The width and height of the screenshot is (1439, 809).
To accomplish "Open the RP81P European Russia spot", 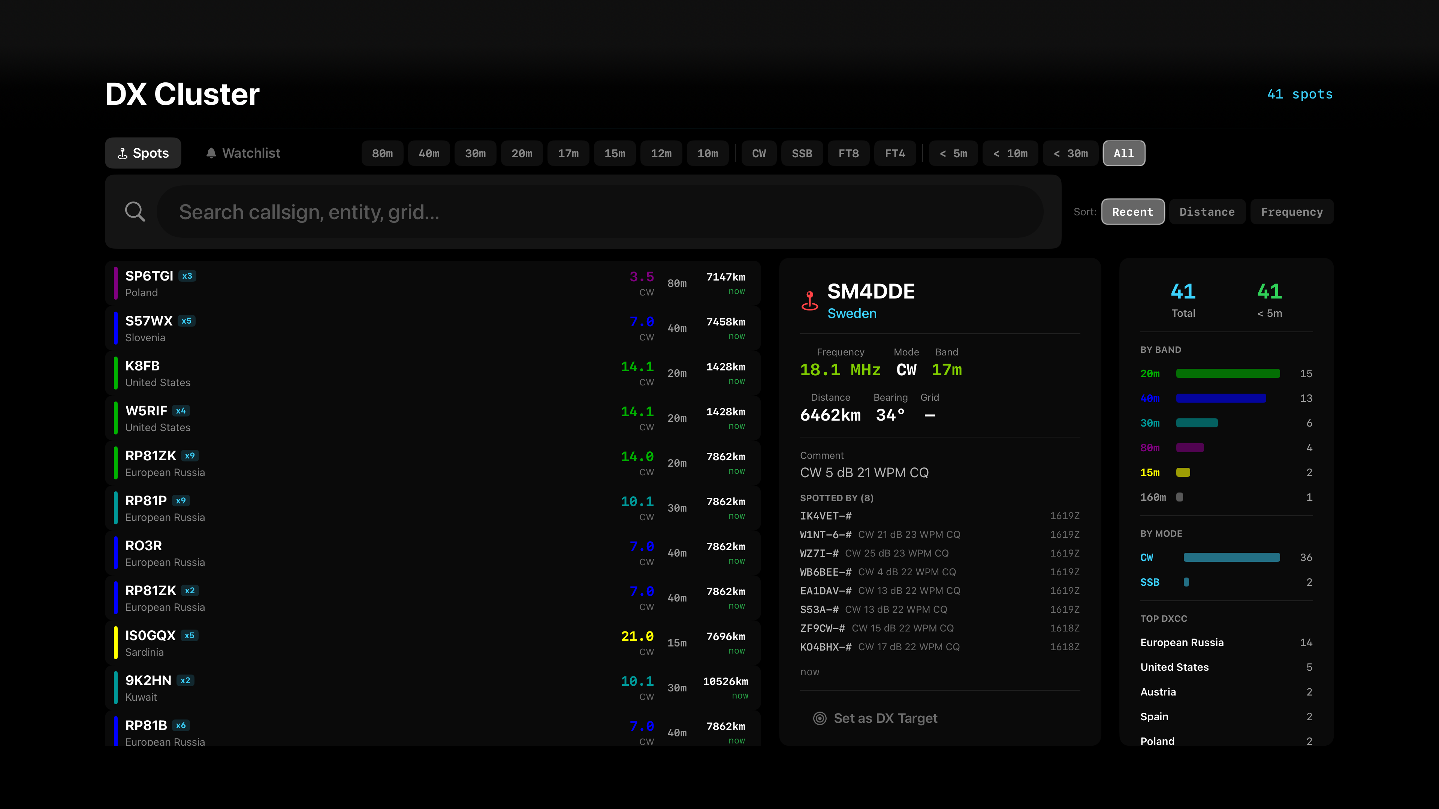I will pyautogui.click(x=433, y=508).
